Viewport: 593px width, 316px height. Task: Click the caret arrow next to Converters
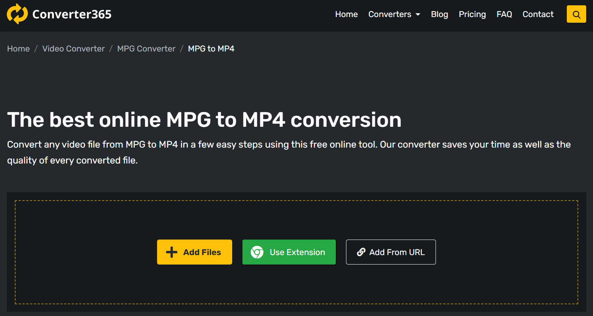point(418,15)
